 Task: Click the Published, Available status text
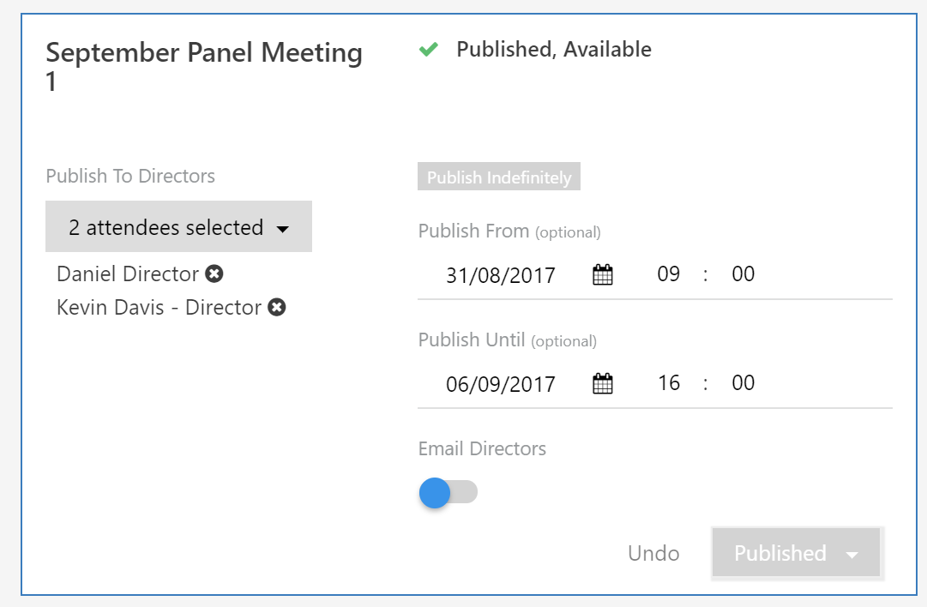click(554, 50)
